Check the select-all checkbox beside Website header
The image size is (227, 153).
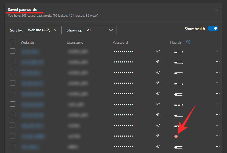[13, 42]
